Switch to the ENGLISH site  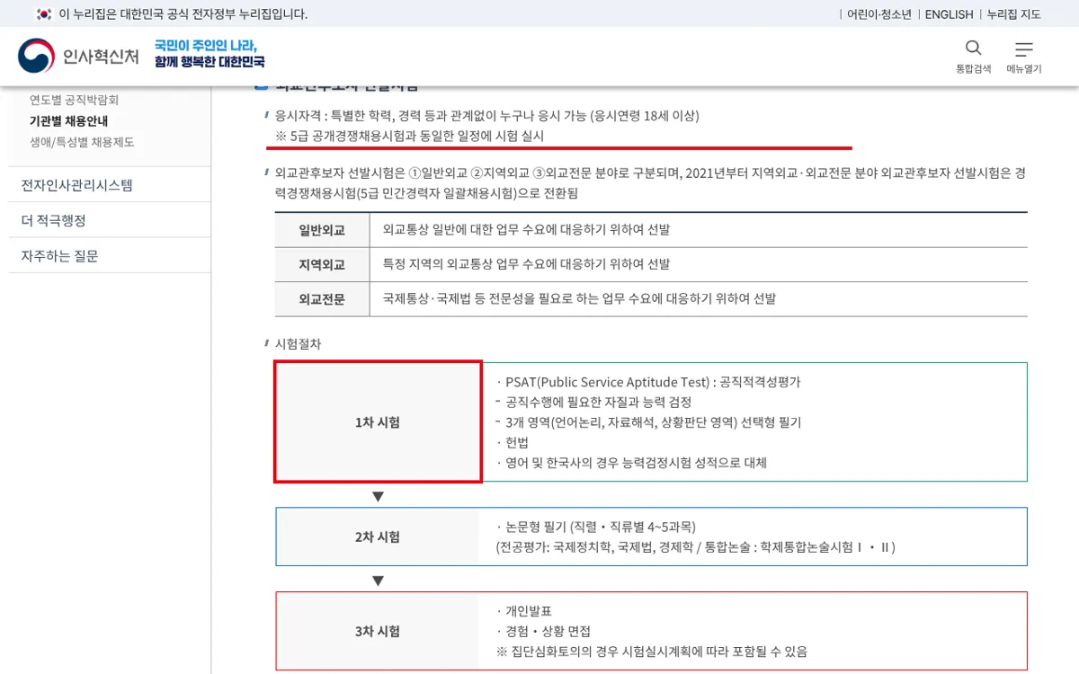tap(949, 13)
